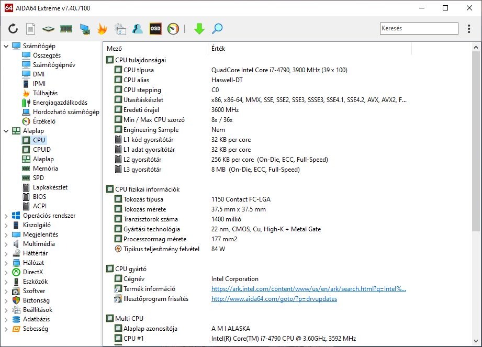This screenshot has height=347, width=482.
Task: Open the OSD panel icon
Action: [155, 29]
